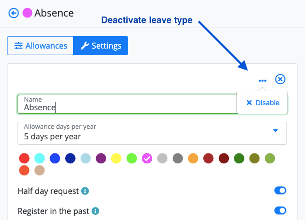
Task: Click the sliders icon on Allowances tab
Action: tap(19, 46)
